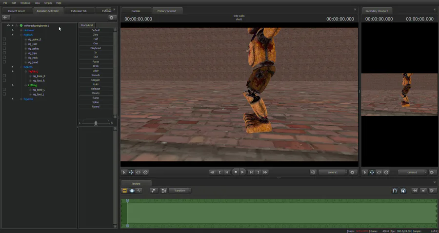Start recording with the record button
This screenshot has width=439, height=233.
[236, 172]
